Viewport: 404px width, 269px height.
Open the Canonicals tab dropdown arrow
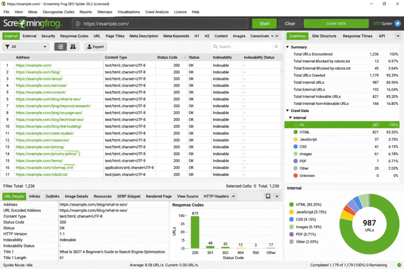point(272,36)
